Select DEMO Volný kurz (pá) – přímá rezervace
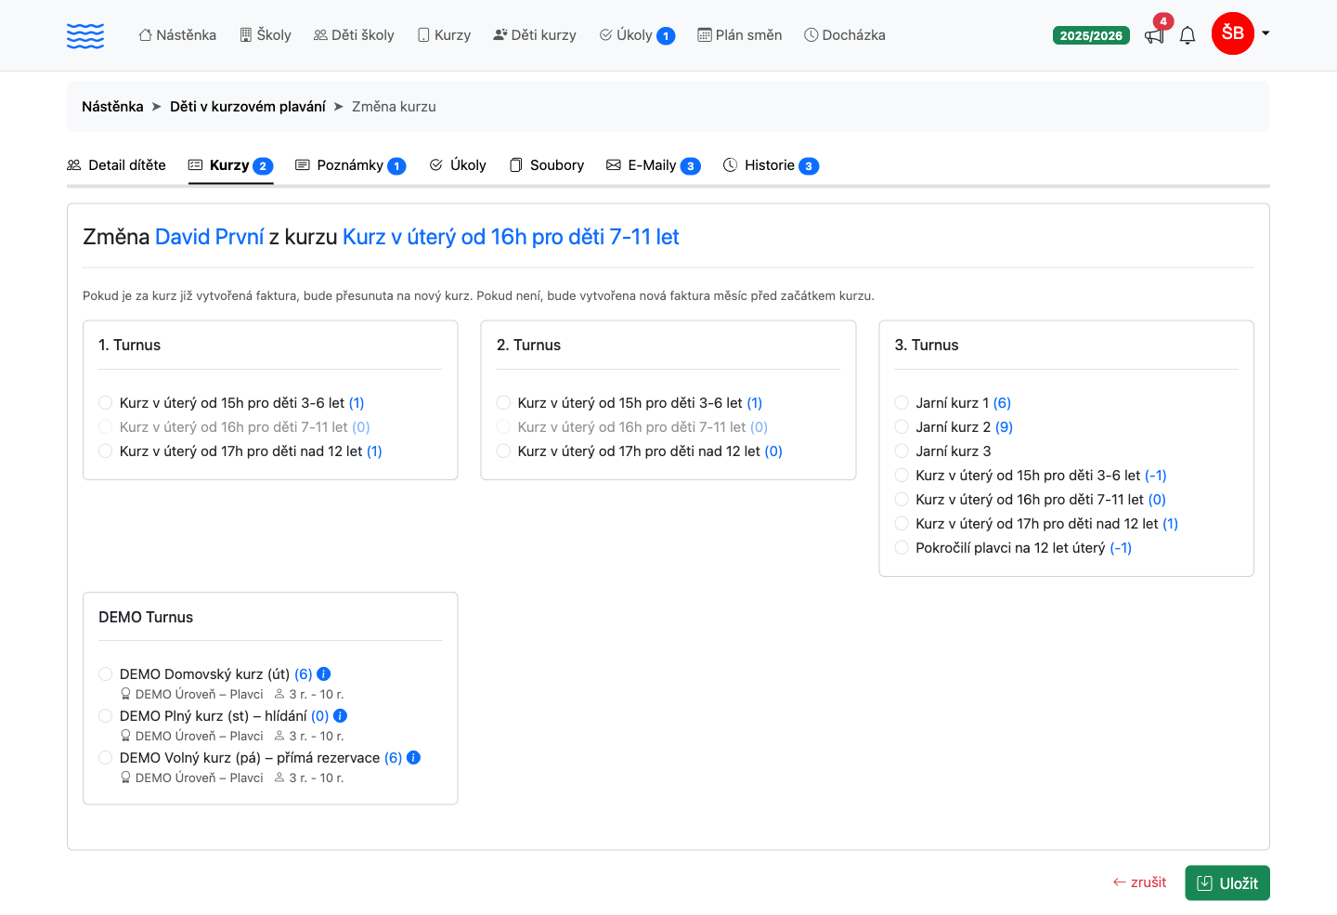The height and width of the screenshot is (915, 1337). [106, 758]
